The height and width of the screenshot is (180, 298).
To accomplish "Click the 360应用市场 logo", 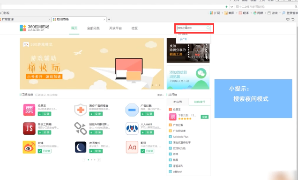I will click(34, 28).
